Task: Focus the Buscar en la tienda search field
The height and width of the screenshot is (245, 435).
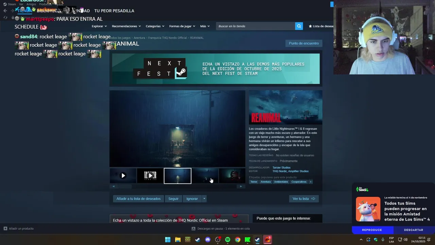Action: [256, 26]
